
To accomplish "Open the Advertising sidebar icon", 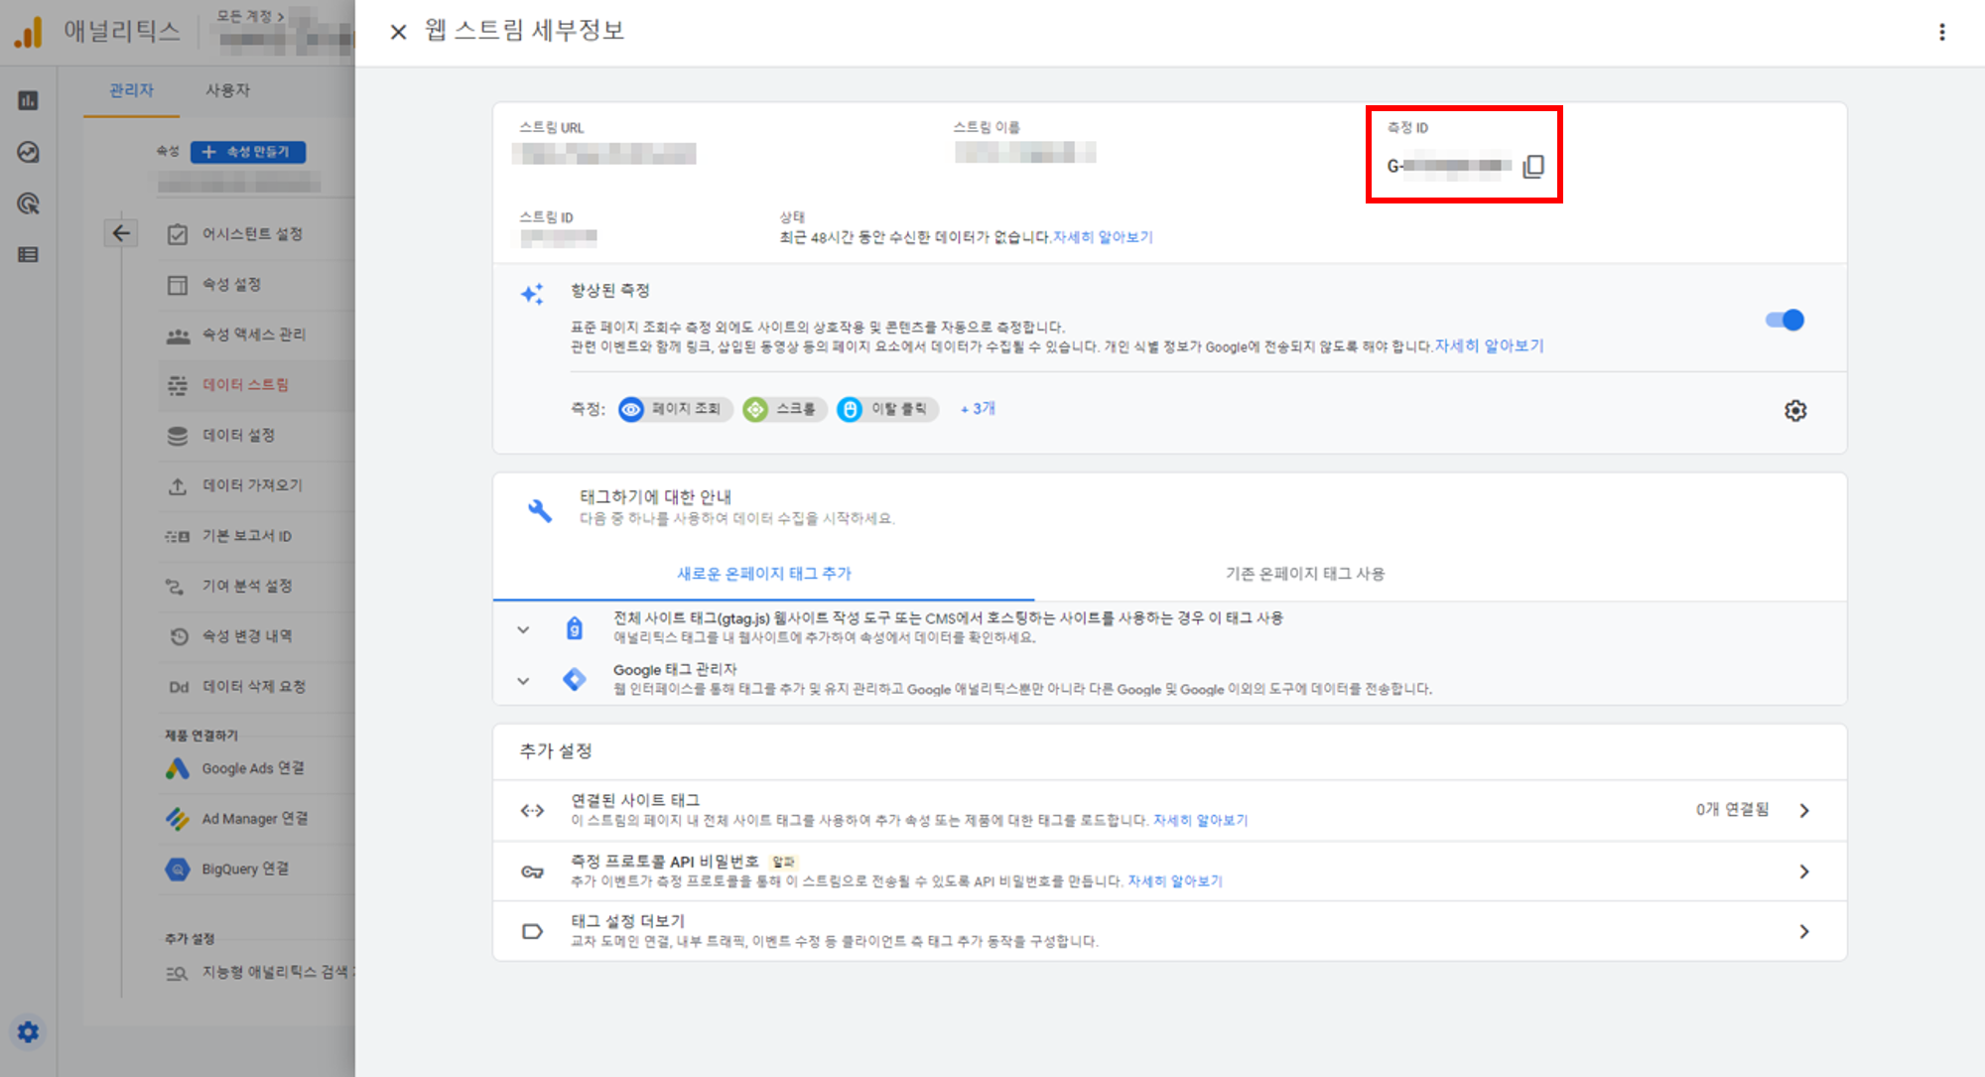I will [28, 203].
